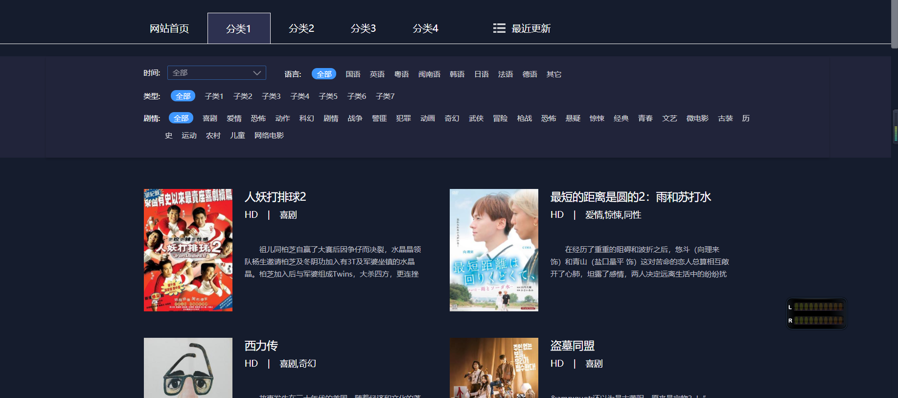Filter language by 国语
Image resolution: width=898 pixels, height=398 pixels.
pyautogui.click(x=353, y=74)
